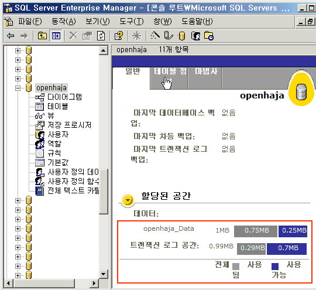Switch to the 마법사 tab
316x290 pixels.
205,78
